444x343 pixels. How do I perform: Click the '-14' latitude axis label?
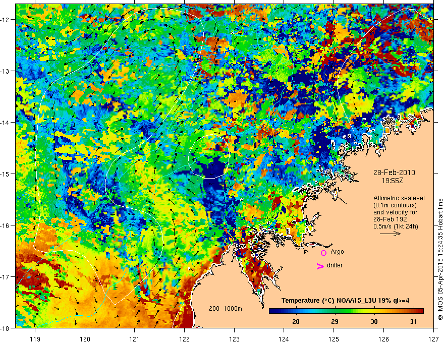pos(6,123)
